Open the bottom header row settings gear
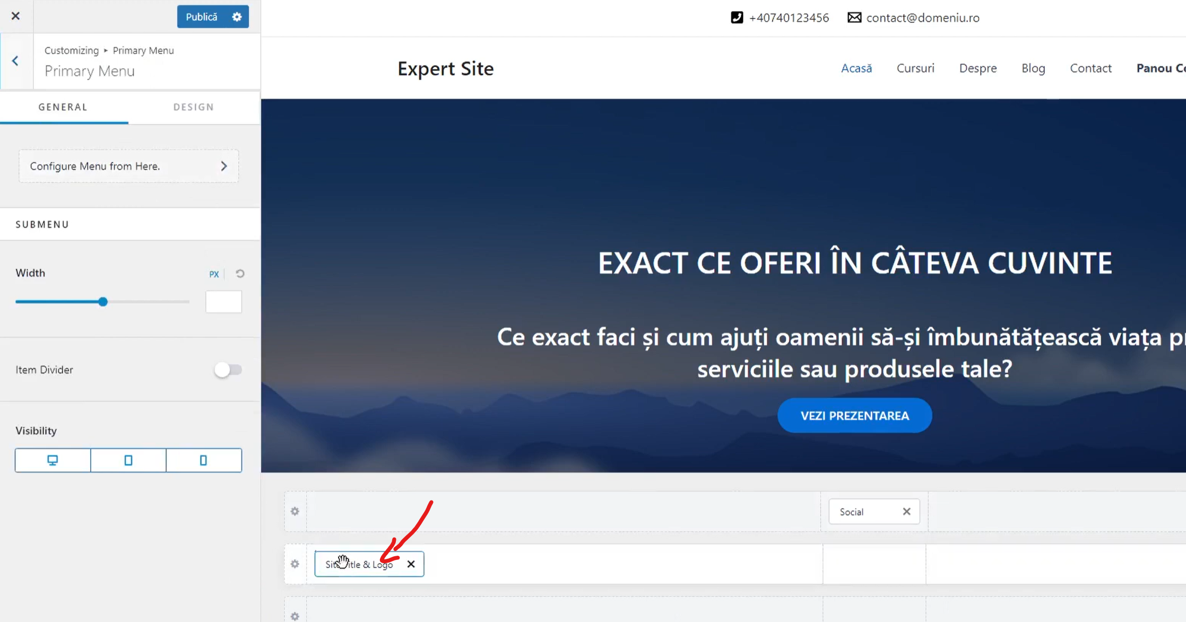The image size is (1186, 622). (295, 616)
